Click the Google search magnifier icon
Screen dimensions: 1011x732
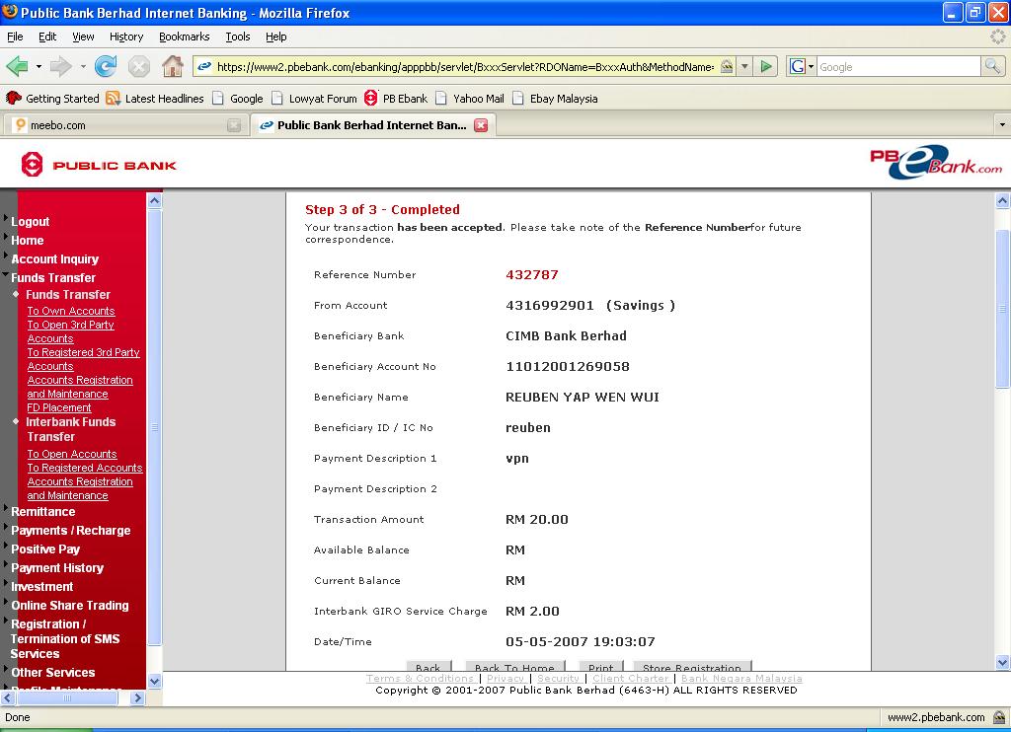[992, 66]
